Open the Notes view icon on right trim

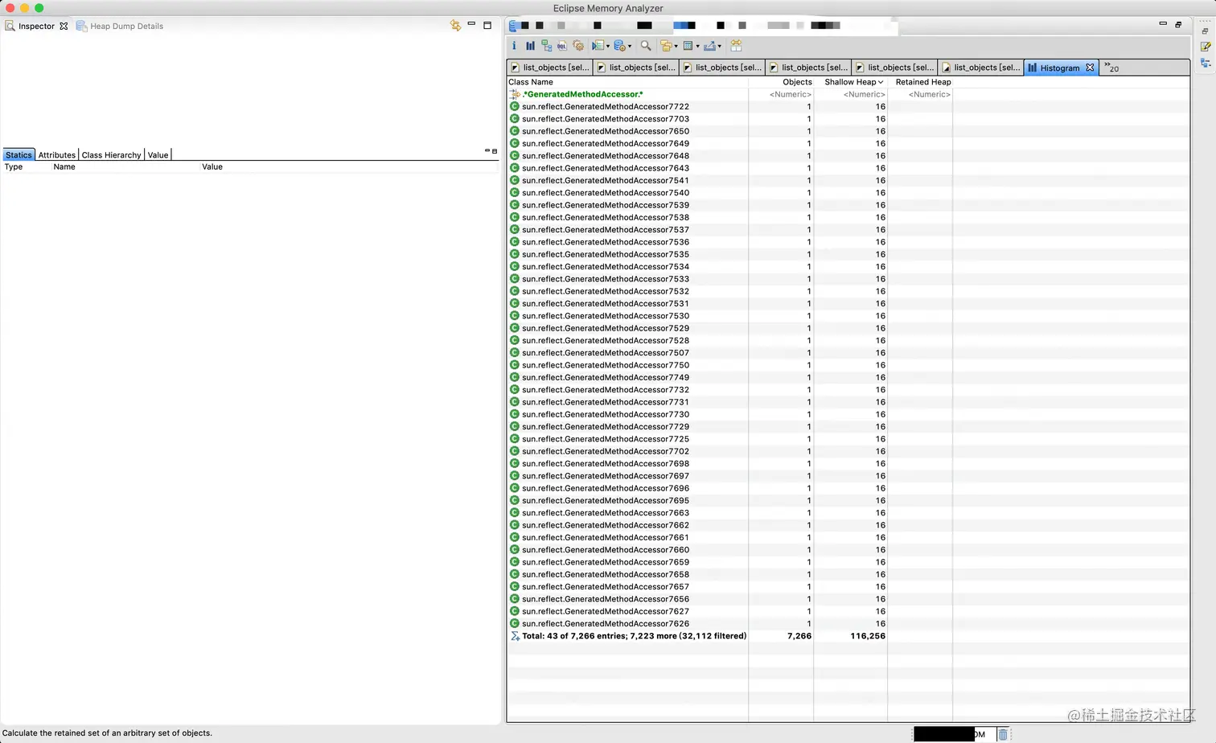click(1205, 47)
